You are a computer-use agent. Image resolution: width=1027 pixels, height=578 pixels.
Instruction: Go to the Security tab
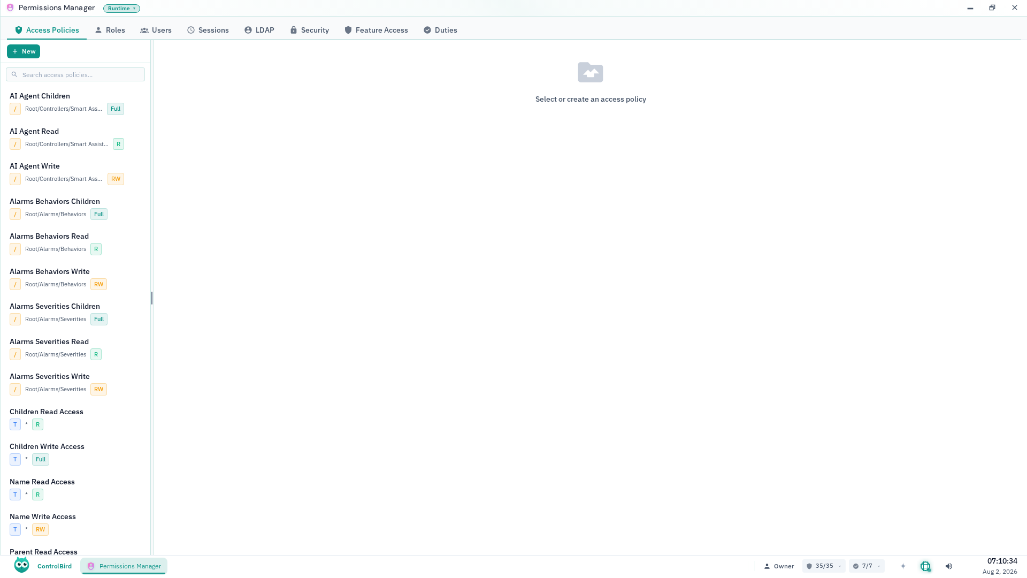coord(309,30)
